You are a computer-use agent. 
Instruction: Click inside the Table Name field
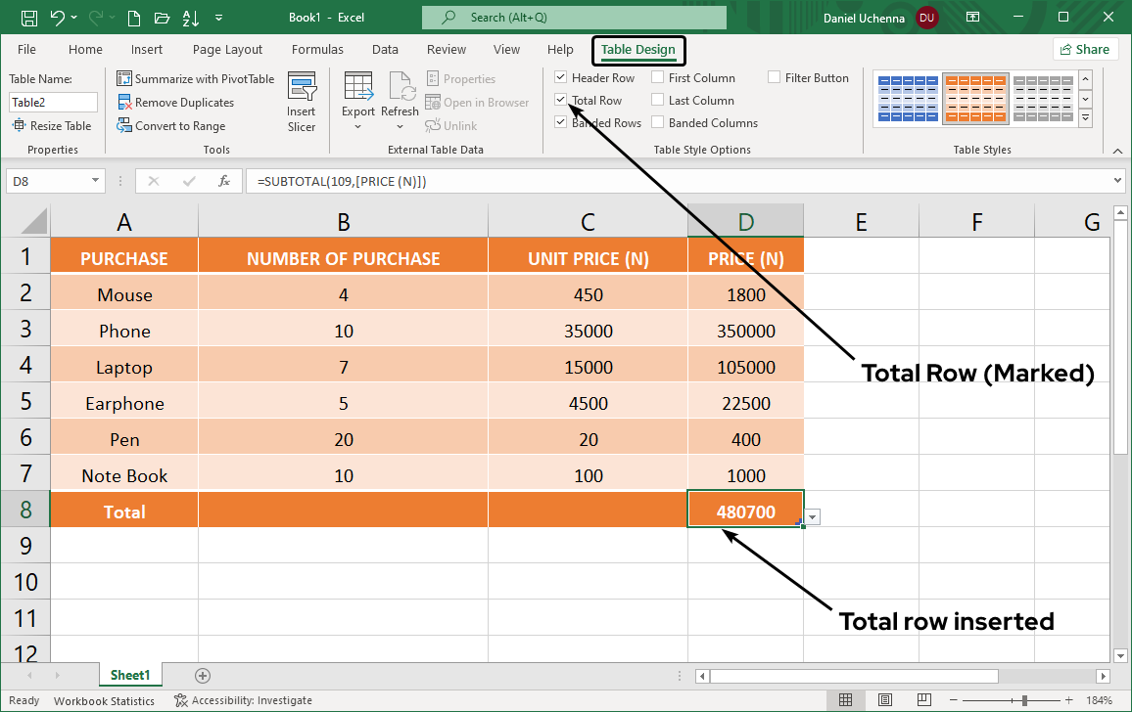(53, 102)
